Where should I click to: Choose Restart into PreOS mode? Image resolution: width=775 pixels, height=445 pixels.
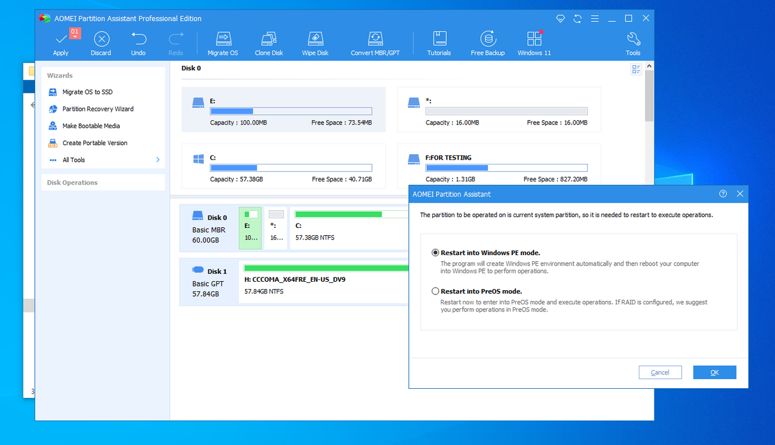click(435, 291)
